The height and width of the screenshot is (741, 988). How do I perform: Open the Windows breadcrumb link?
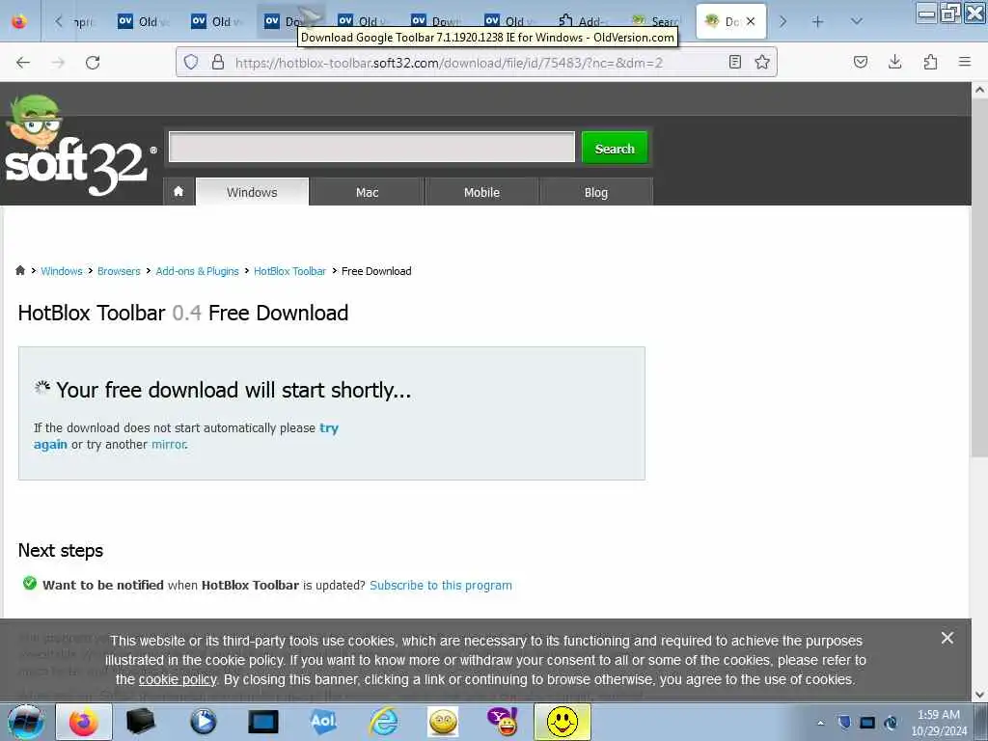coord(62,271)
